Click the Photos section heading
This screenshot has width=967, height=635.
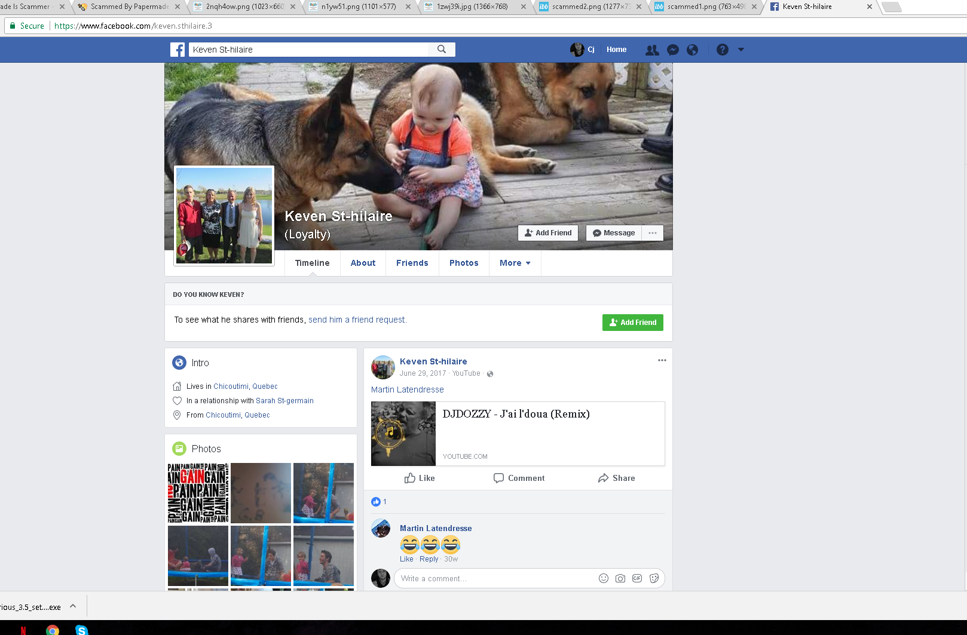pyautogui.click(x=206, y=449)
